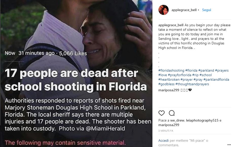Screen dimensions: 237x147
Task: Click the school shooting post image
Action: (x=76, y=73)
